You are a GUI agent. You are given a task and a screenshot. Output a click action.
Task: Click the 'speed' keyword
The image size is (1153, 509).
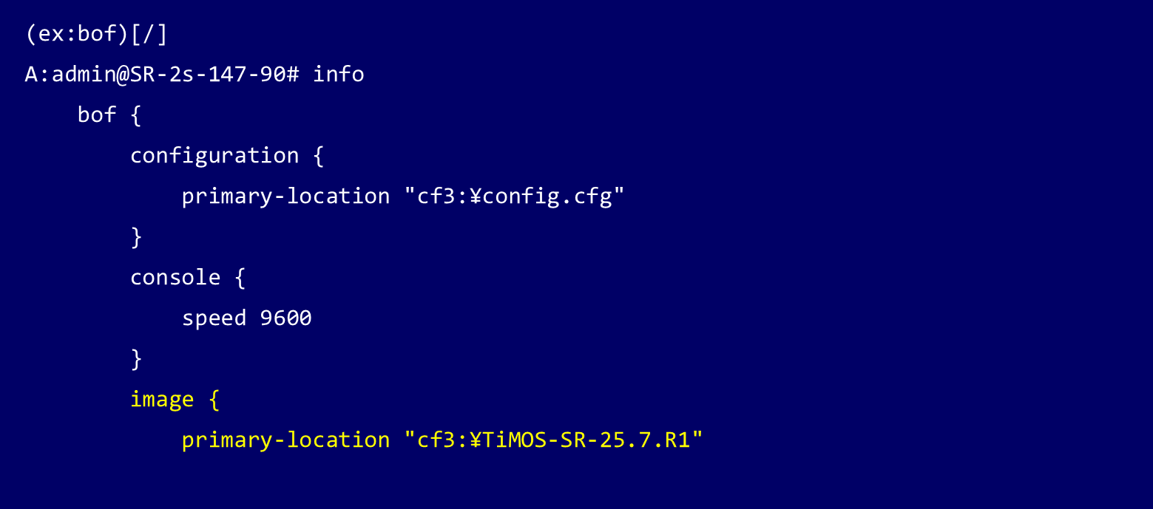point(214,318)
